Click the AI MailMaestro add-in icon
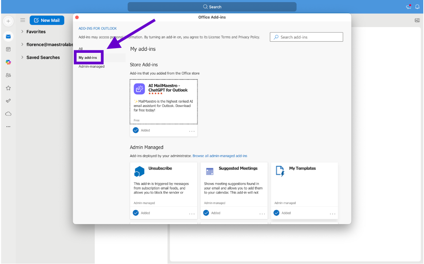The image size is (424, 264). pyautogui.click(x=139, y=89)
